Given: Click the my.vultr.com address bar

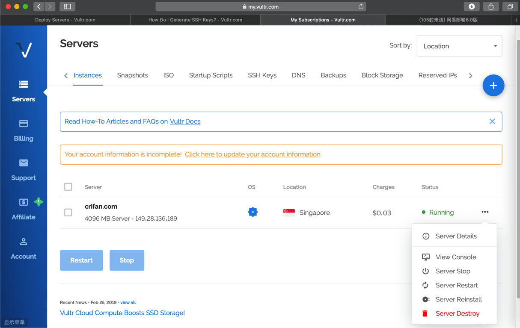Looking at the screenshot, I should click(261, 6).
